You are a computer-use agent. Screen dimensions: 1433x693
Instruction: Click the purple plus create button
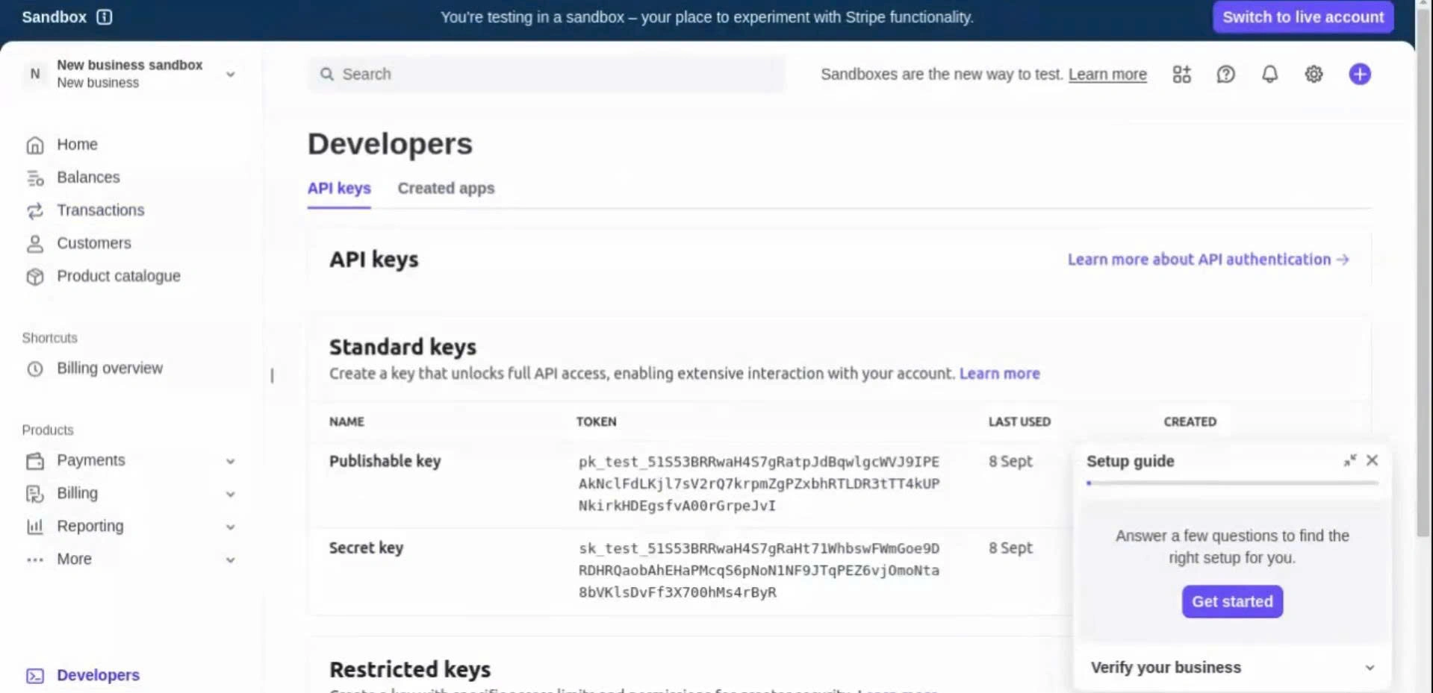(1359, 75)
